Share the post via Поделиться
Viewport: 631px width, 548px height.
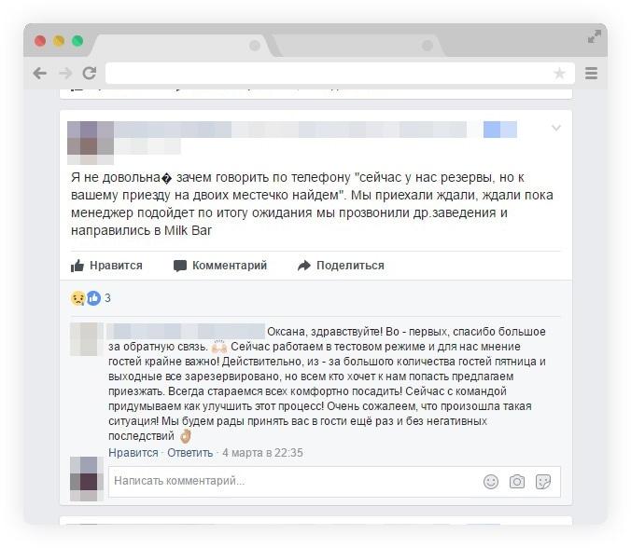(341, 266)
